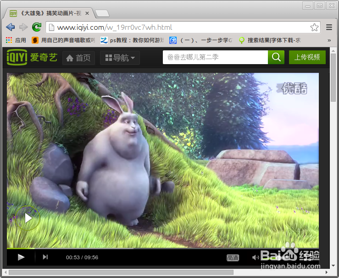Click the time display 00:53 / 09:56
Image resolution: width=339 pixels, height=278 pixels.
82,257
